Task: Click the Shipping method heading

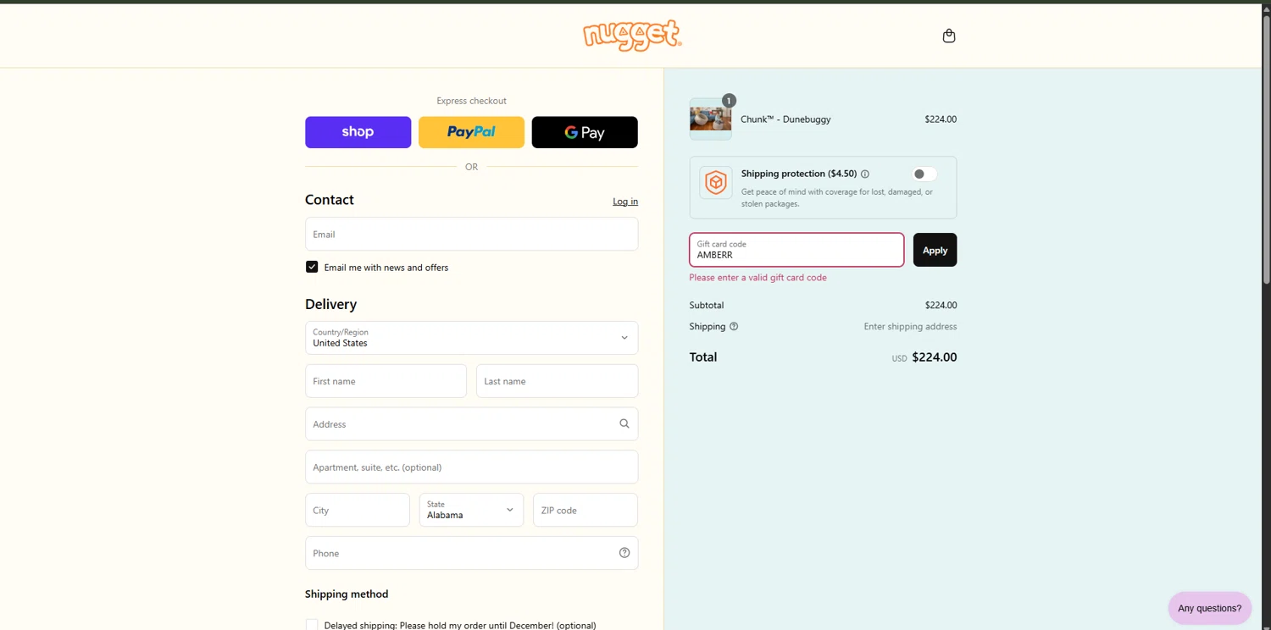Action: pos(347,594)
